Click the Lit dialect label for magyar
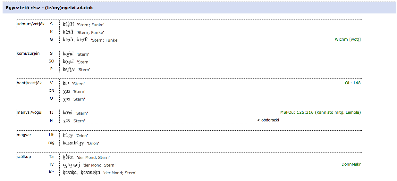Viewport: 397px width, 181px height. coord(51,135)
